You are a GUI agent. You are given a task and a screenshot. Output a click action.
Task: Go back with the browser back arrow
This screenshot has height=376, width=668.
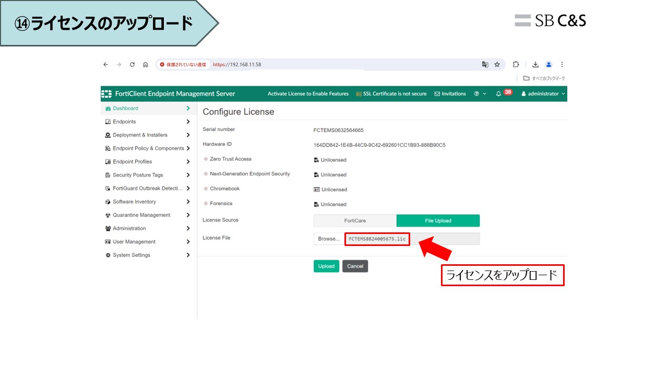click(x=105, y=65)
